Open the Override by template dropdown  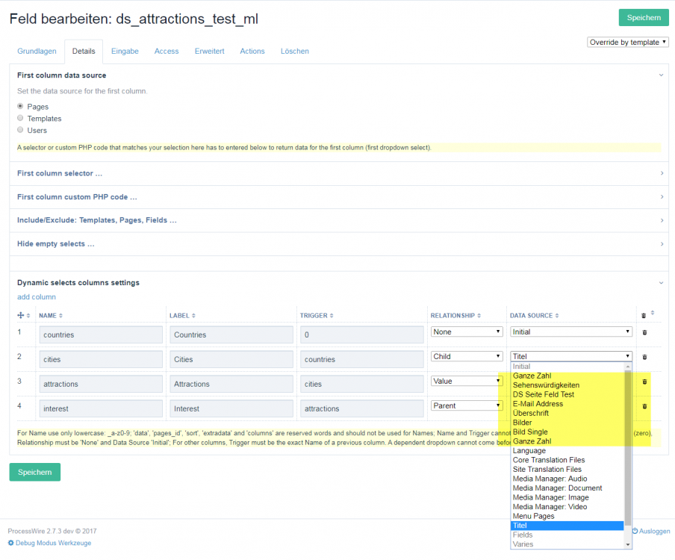627,42
